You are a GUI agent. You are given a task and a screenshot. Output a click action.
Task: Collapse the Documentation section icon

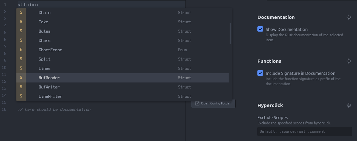click(349, 17)
